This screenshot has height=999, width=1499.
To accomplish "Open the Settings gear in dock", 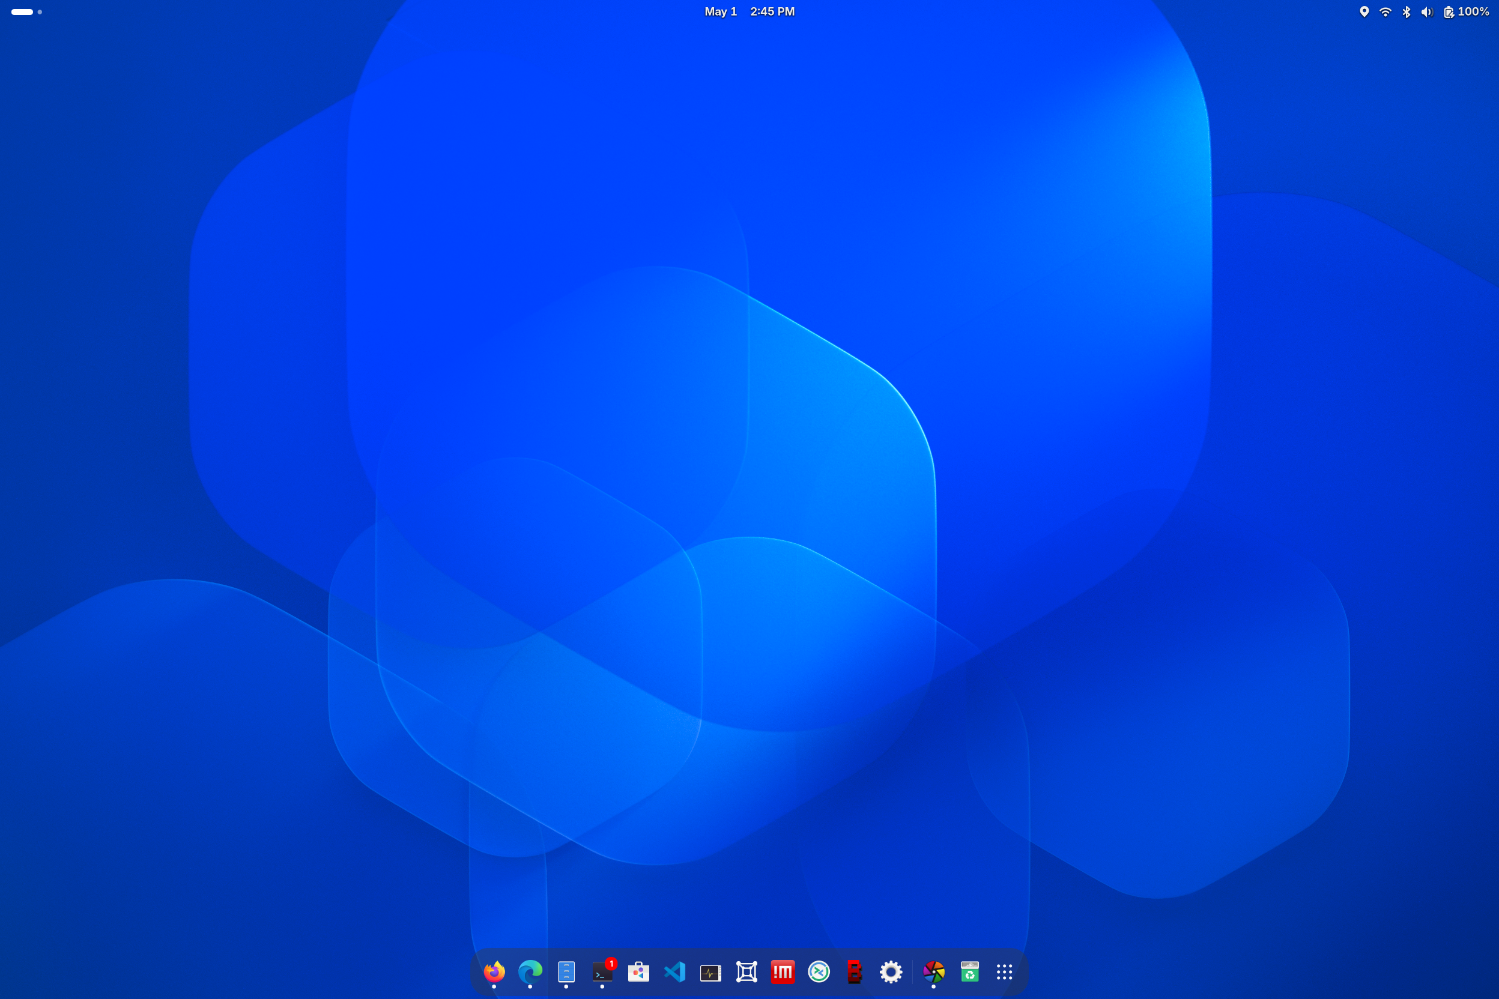I will (891, 971).
